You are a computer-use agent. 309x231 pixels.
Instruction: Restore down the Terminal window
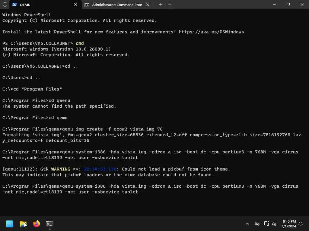pyautogui.click(x=288, y=5)
